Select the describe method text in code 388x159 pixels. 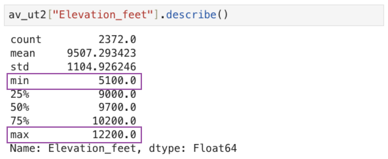tap(191, 15)
